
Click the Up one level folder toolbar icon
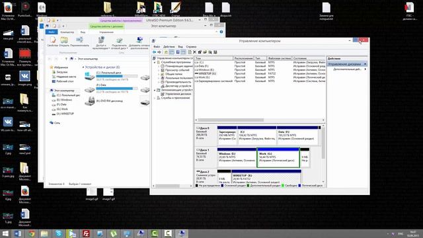(166, 52)
